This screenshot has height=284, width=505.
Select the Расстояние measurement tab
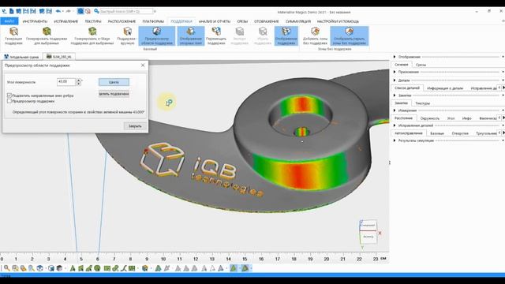(403, 118)
